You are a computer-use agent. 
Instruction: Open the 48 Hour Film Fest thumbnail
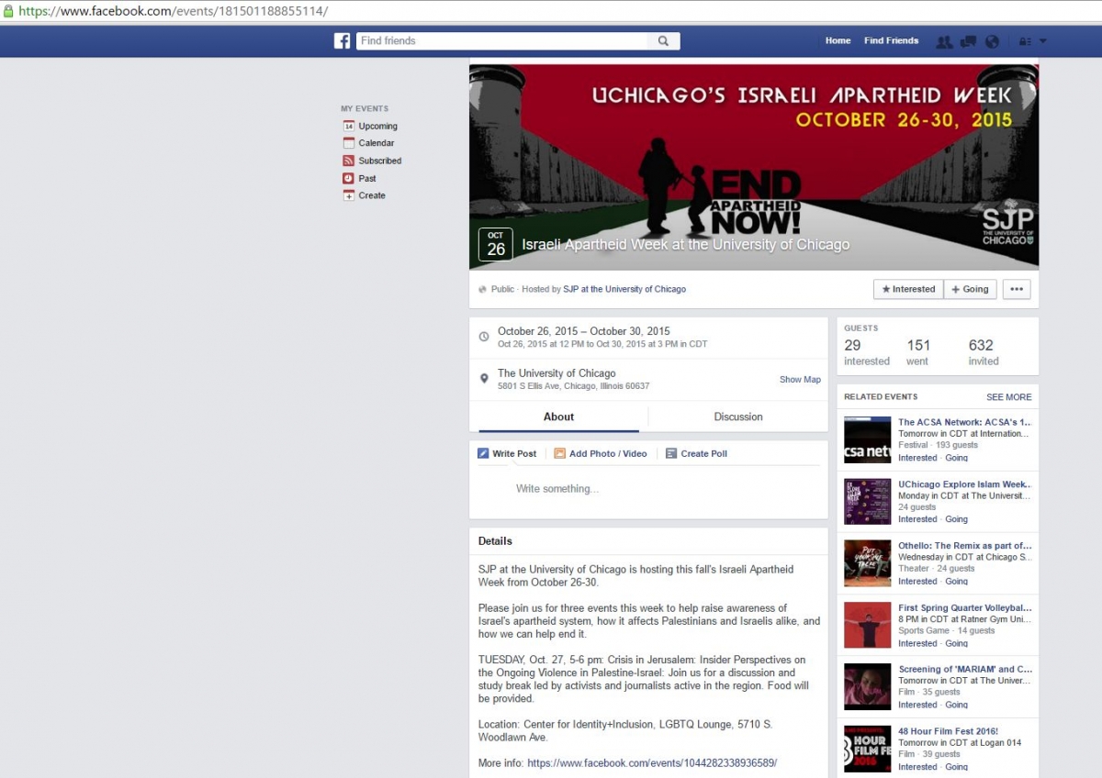click(867, 748)
